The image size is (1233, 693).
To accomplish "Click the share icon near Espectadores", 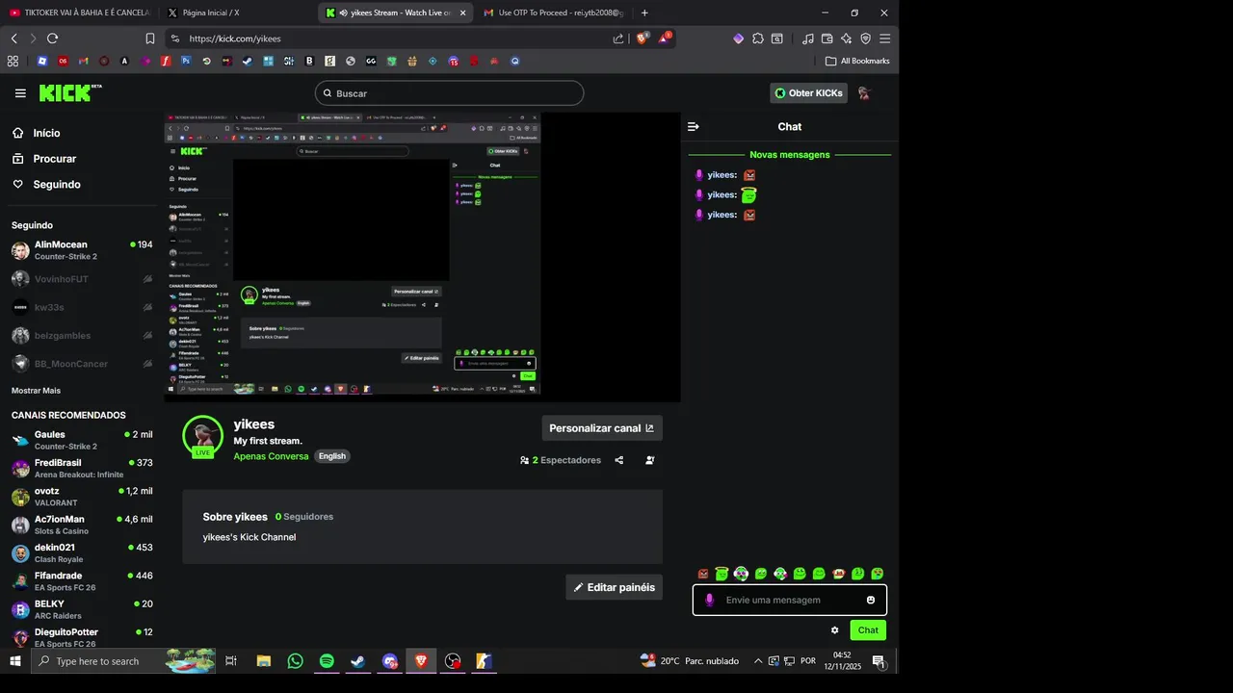I will point(619,460).
